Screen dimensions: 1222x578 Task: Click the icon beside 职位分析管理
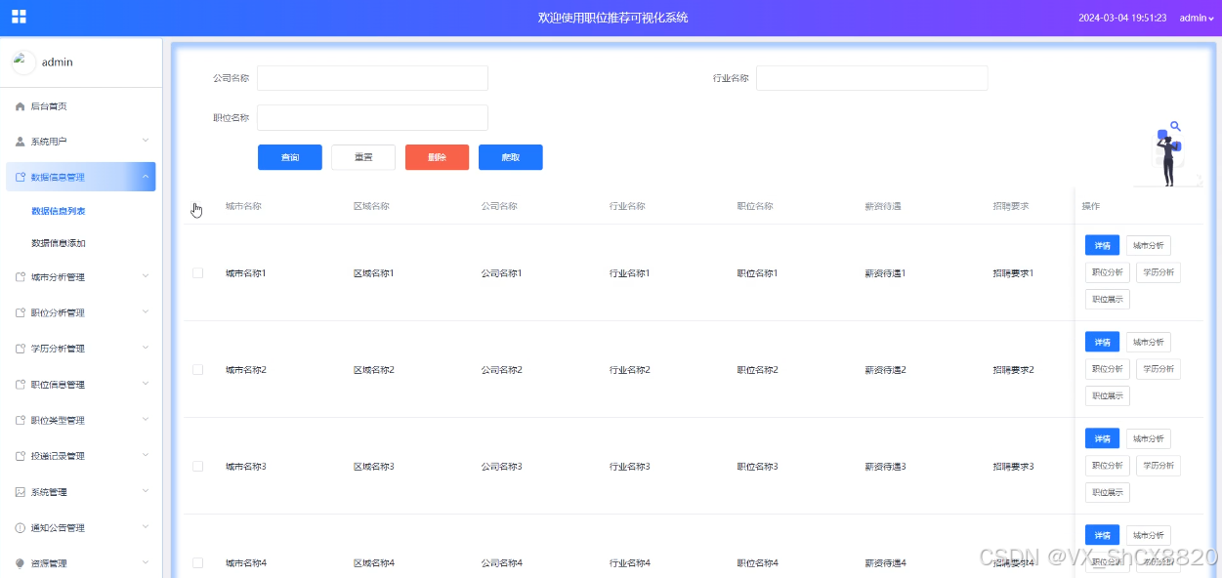click(21, 312)
